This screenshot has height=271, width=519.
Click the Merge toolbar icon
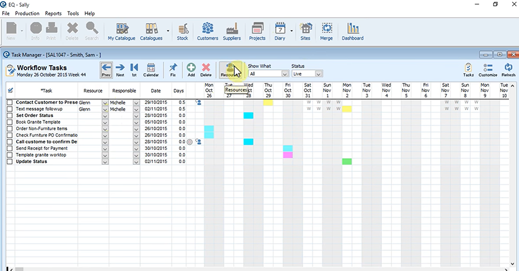coord(326,32)
